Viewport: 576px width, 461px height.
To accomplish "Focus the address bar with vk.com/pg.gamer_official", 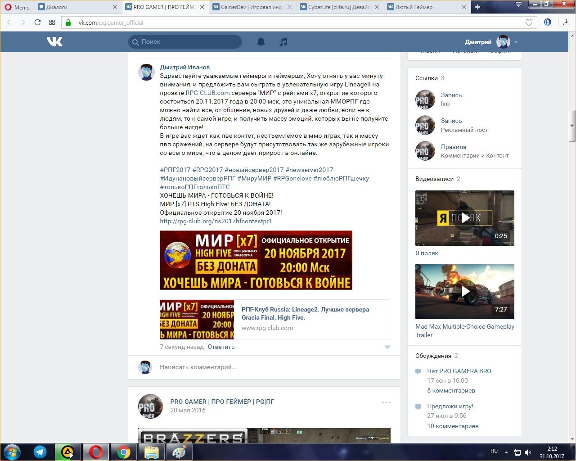I will [x=299, y=23].
